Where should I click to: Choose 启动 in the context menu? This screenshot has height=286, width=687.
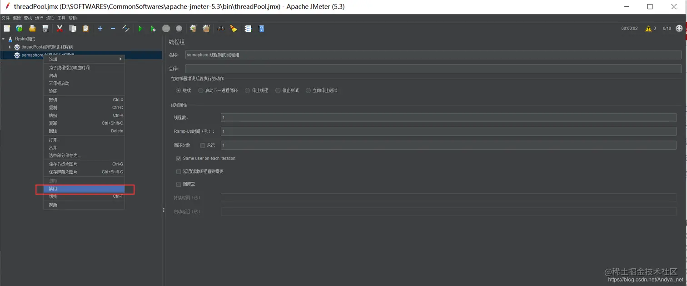pyautogui.click(x=84, y=75)
